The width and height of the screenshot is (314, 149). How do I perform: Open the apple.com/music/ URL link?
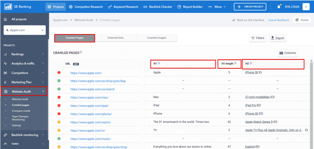click(x=90, y=138)
